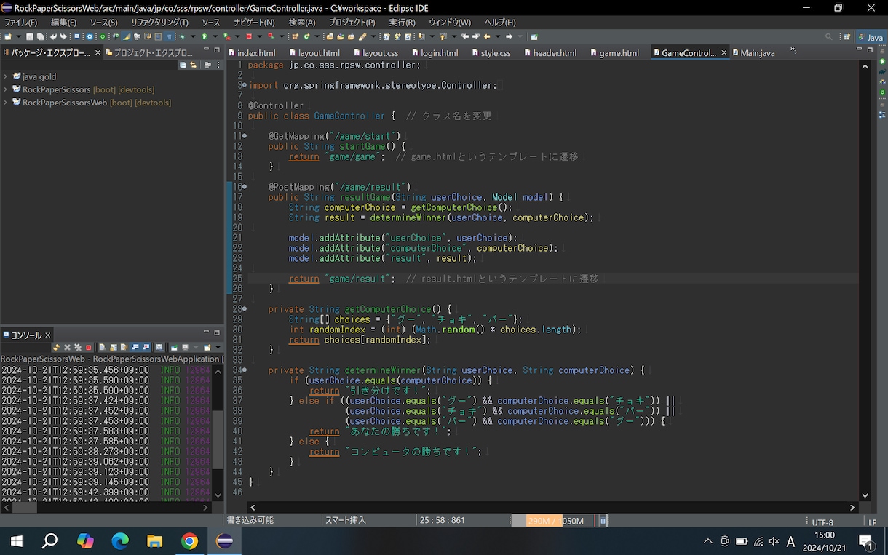Viewport: 888px width, 555px height.
Task: Switch to the Main.java editor tab
Action: (x=753, y=53)
